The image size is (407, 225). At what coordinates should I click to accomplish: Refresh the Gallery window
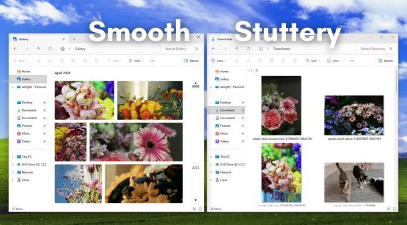[50, 49]
